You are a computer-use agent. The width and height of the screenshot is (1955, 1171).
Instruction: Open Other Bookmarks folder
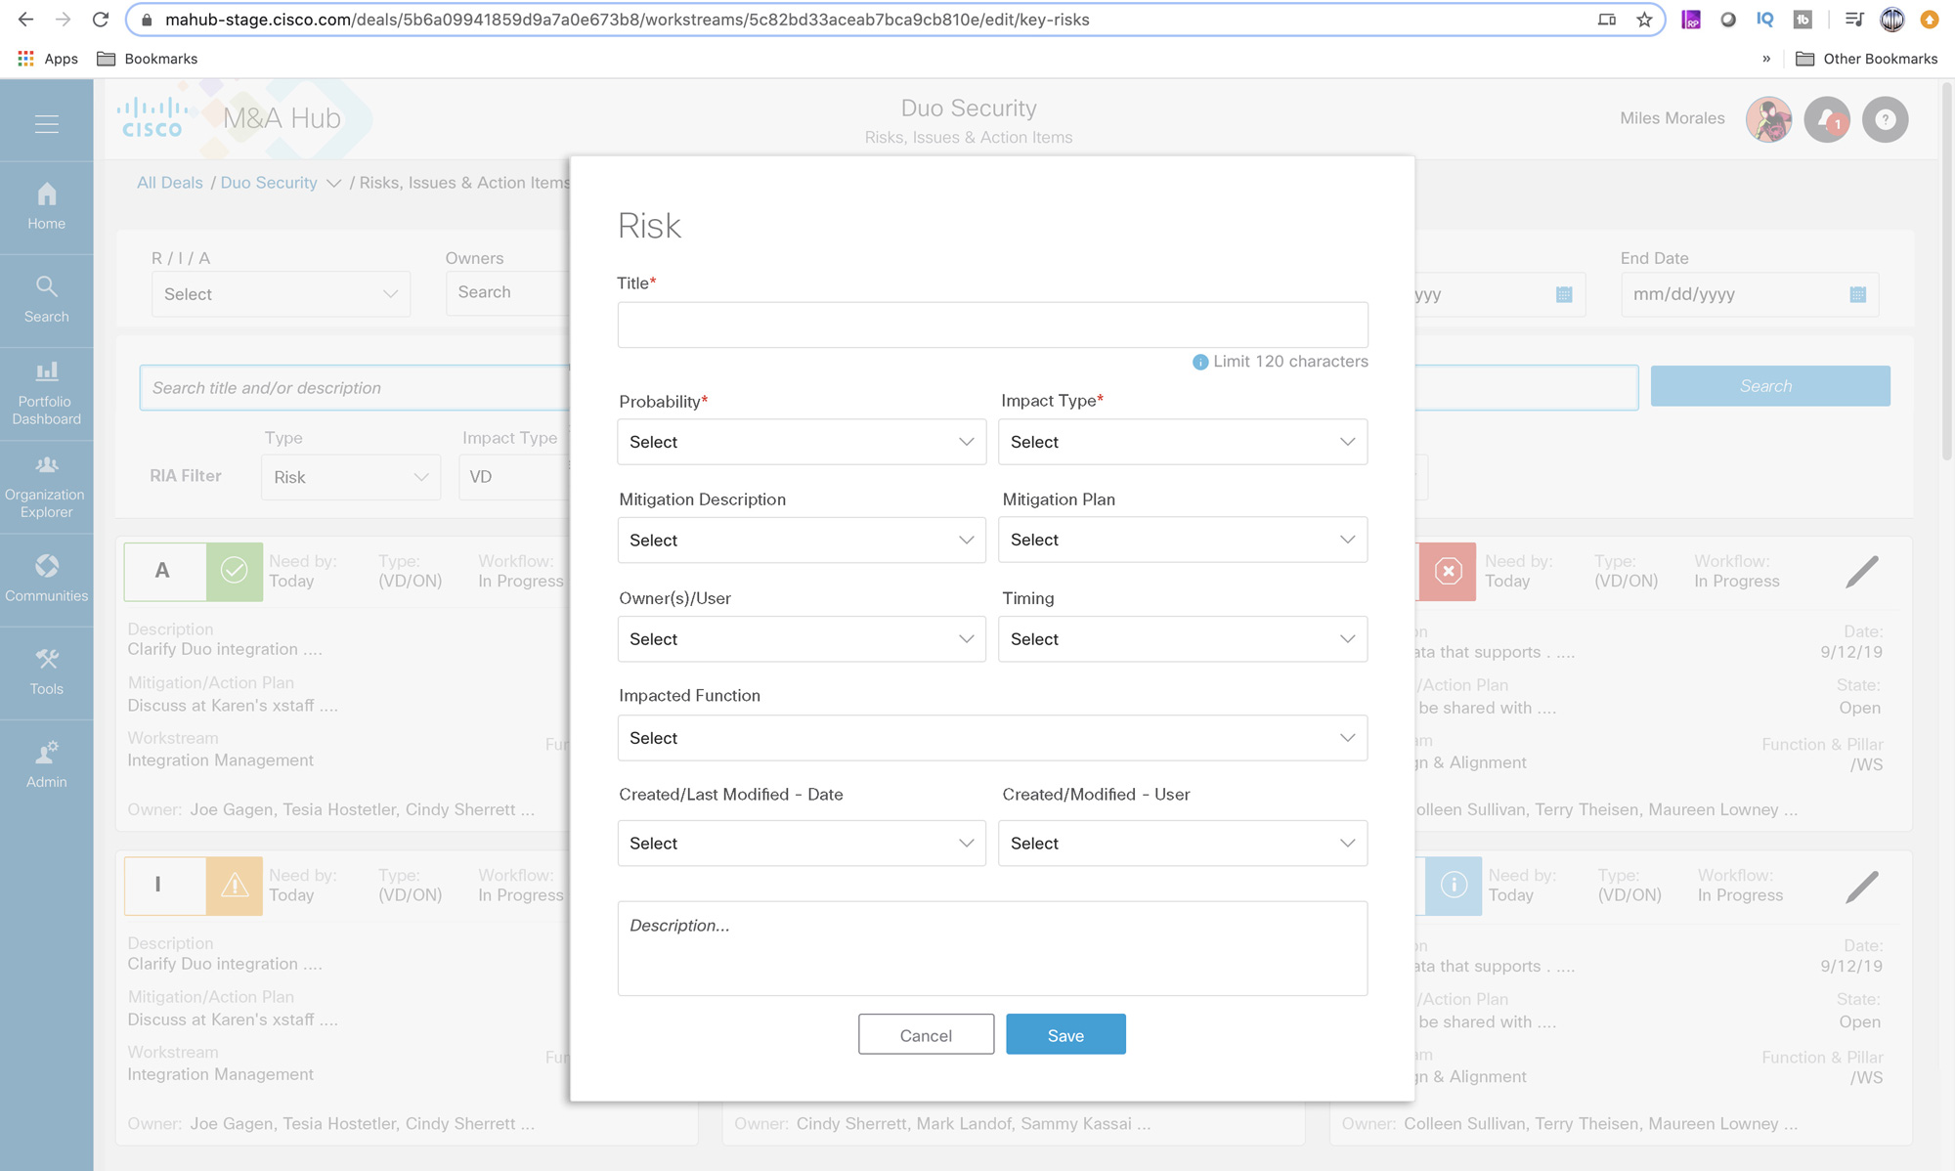click(x=1867, y=59)
